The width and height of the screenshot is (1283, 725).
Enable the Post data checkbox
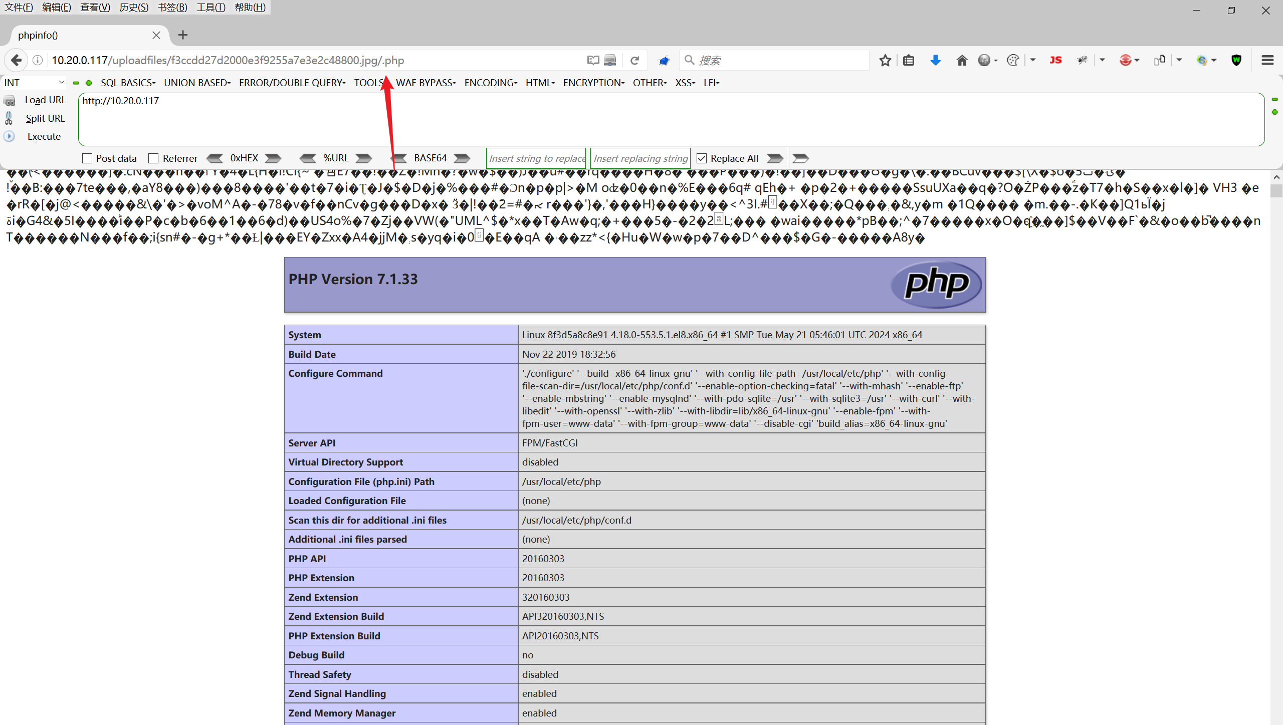click(x=87, y=158)
